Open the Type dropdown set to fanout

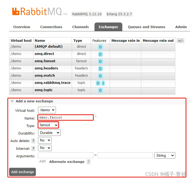48,125
